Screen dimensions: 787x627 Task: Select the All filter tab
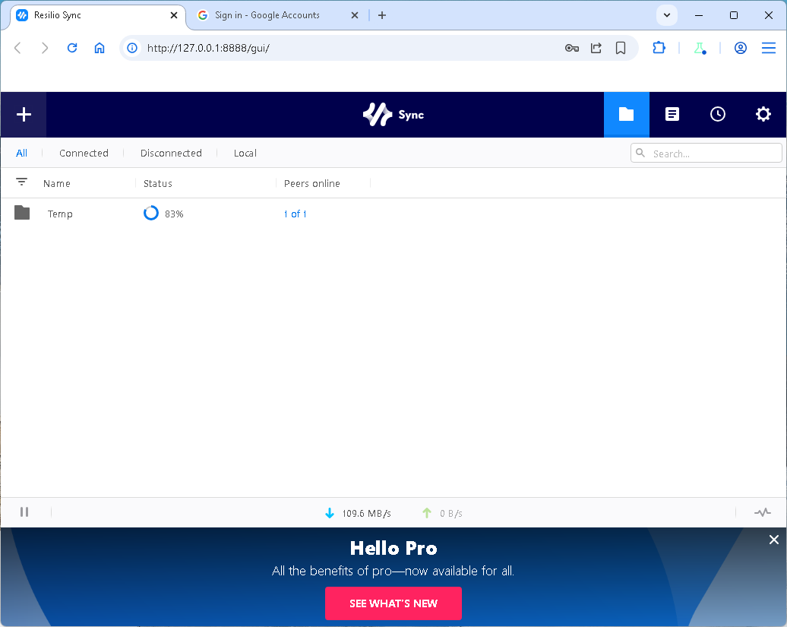(21, 153)
